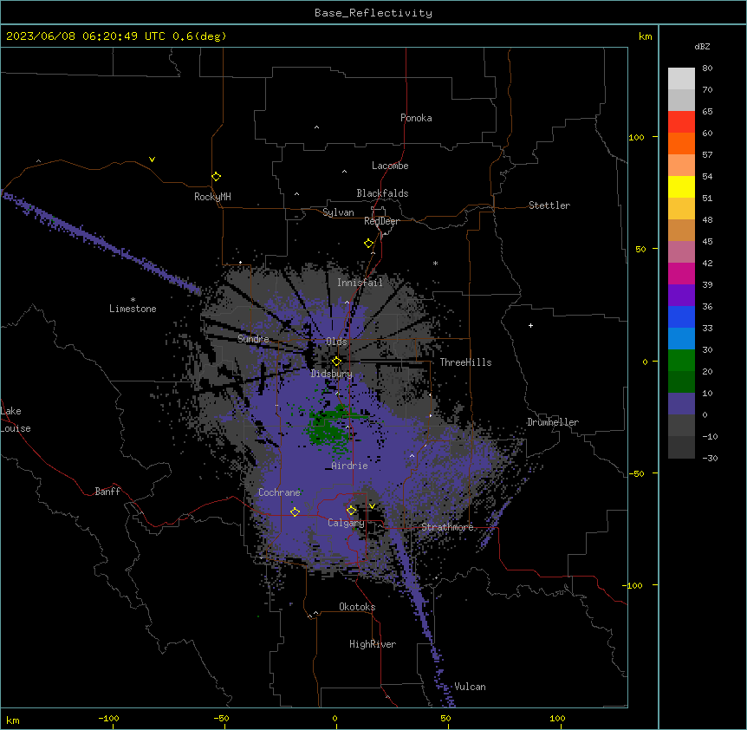The height and width of the screenshot is (730, 747).
Task: Click the white asterisk marker northeast of Innisfail
Action: tap(435, 263)
